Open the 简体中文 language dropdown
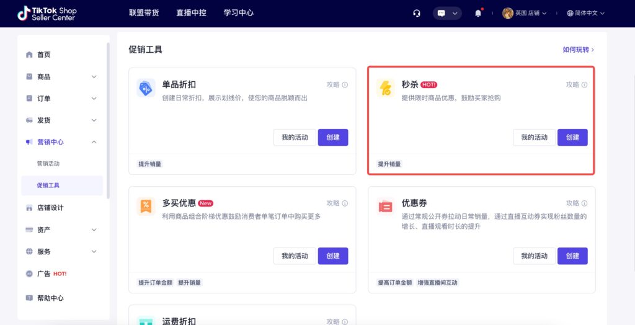Image resolution: width=635 pixels, height=325 pixels. coord(589,13)
